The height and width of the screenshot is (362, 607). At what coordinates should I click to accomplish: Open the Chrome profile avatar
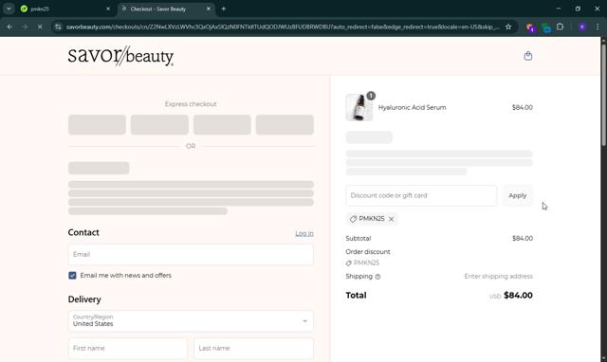click(582, 27)
